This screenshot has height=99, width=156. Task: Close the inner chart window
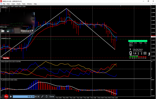tap(155, 4)
